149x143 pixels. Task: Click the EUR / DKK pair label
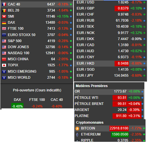point(85,39)
